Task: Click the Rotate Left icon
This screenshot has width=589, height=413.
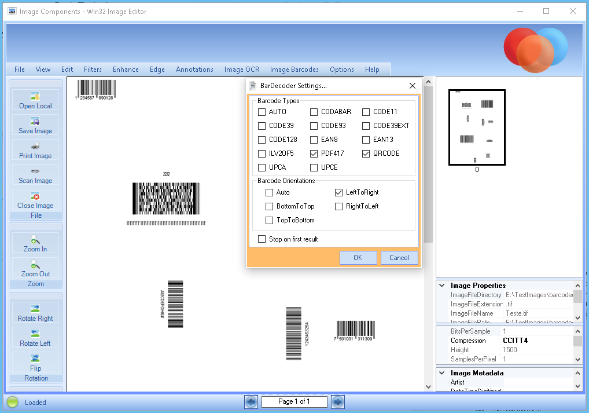Action: coord(35,334)
